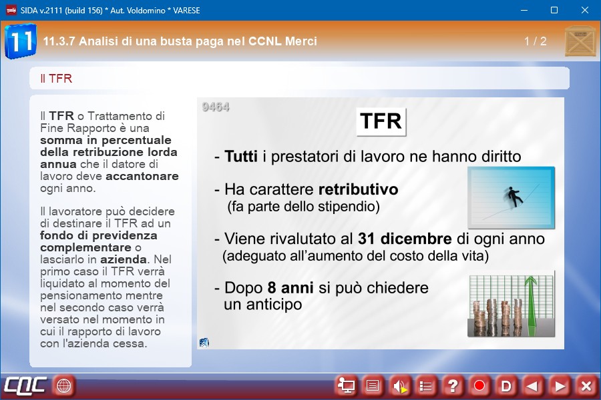
Task: Play the audio speaker narration
Action: (x=399, y=385)
